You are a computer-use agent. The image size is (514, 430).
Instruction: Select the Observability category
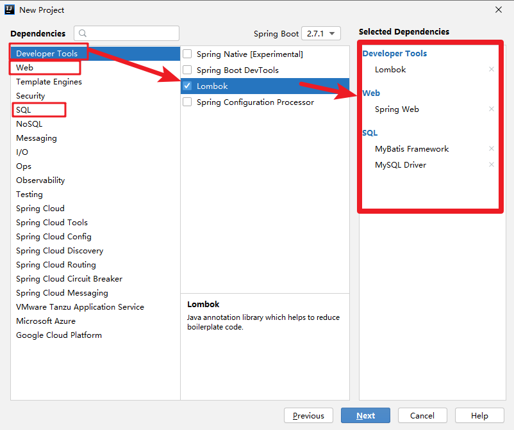(95, 180)
